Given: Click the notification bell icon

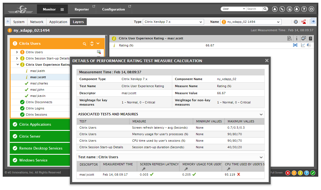Looking at the screenshot, I should (x=297, y=9).
